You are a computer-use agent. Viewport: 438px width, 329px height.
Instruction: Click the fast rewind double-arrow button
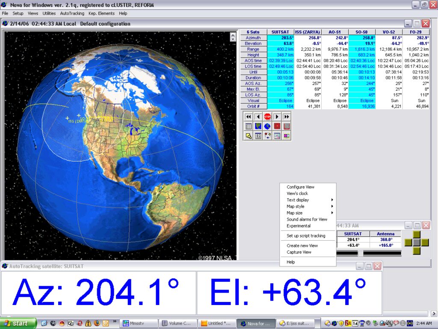point(248,117)
